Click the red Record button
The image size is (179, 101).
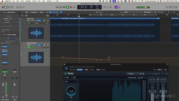(71, 7)
